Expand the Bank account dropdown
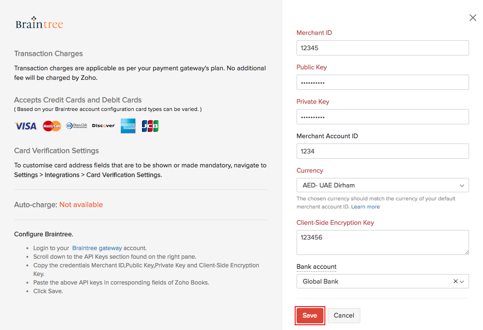Image resolution: width=483 pixels, height=330 pixels. [462, 282]
